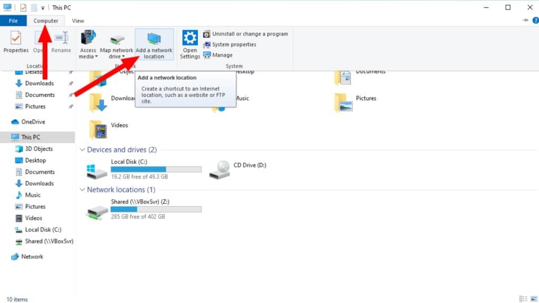Click the This PC title bar icon
This screenshot has width=539, height=303.
click(7, 7)
